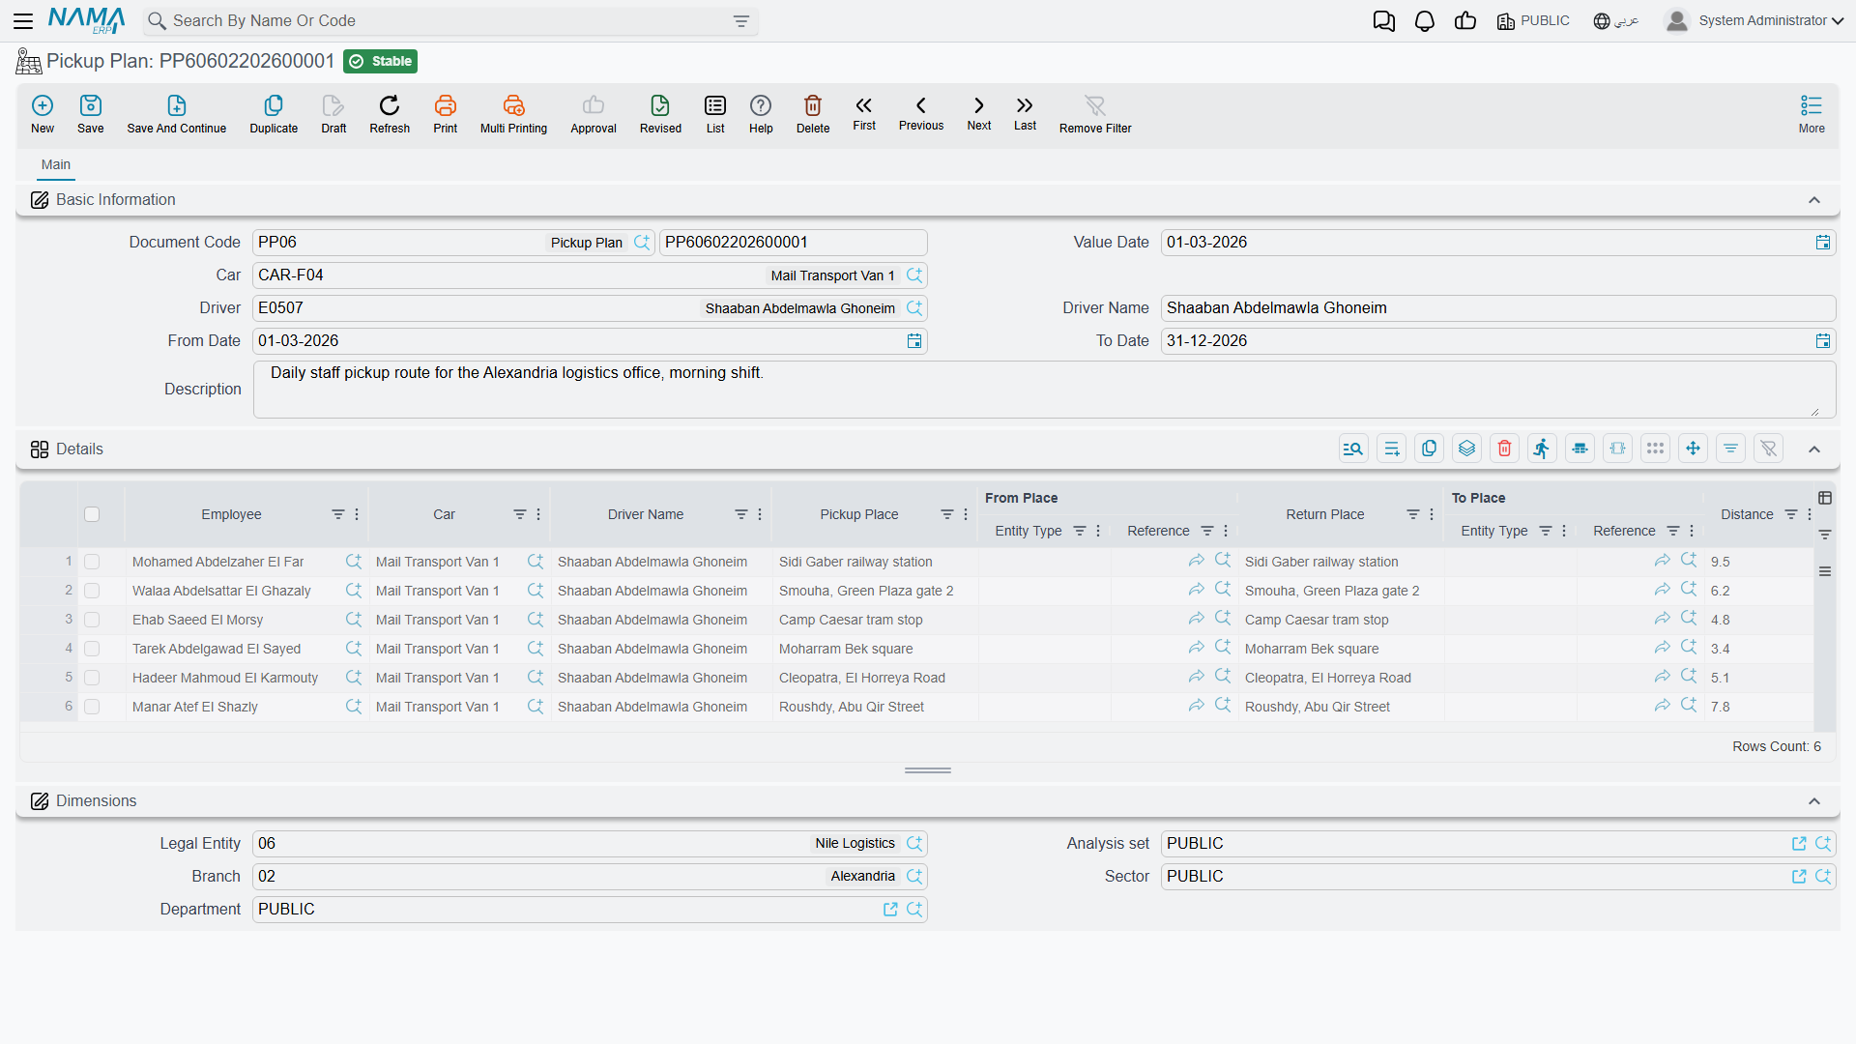Viewport: 1856px width, 1044px height.
Task: Open Multi Printing
Action: pyautogui.click(x=513, y=113)
